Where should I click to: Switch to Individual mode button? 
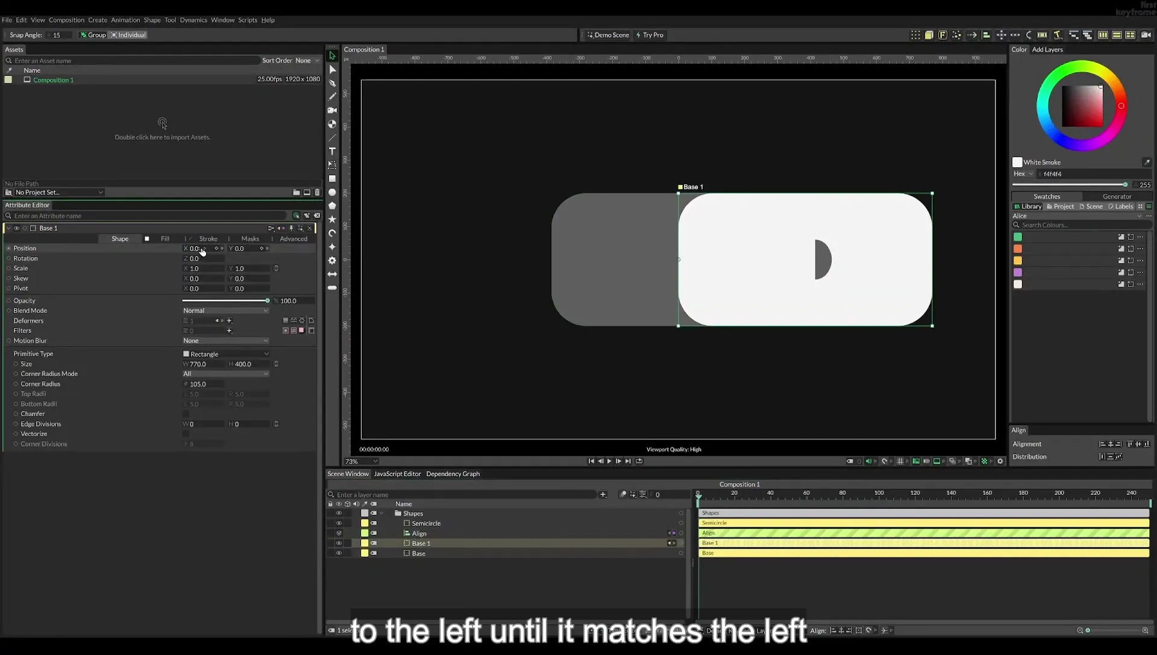pyautogui.click(x=128, y=35)
